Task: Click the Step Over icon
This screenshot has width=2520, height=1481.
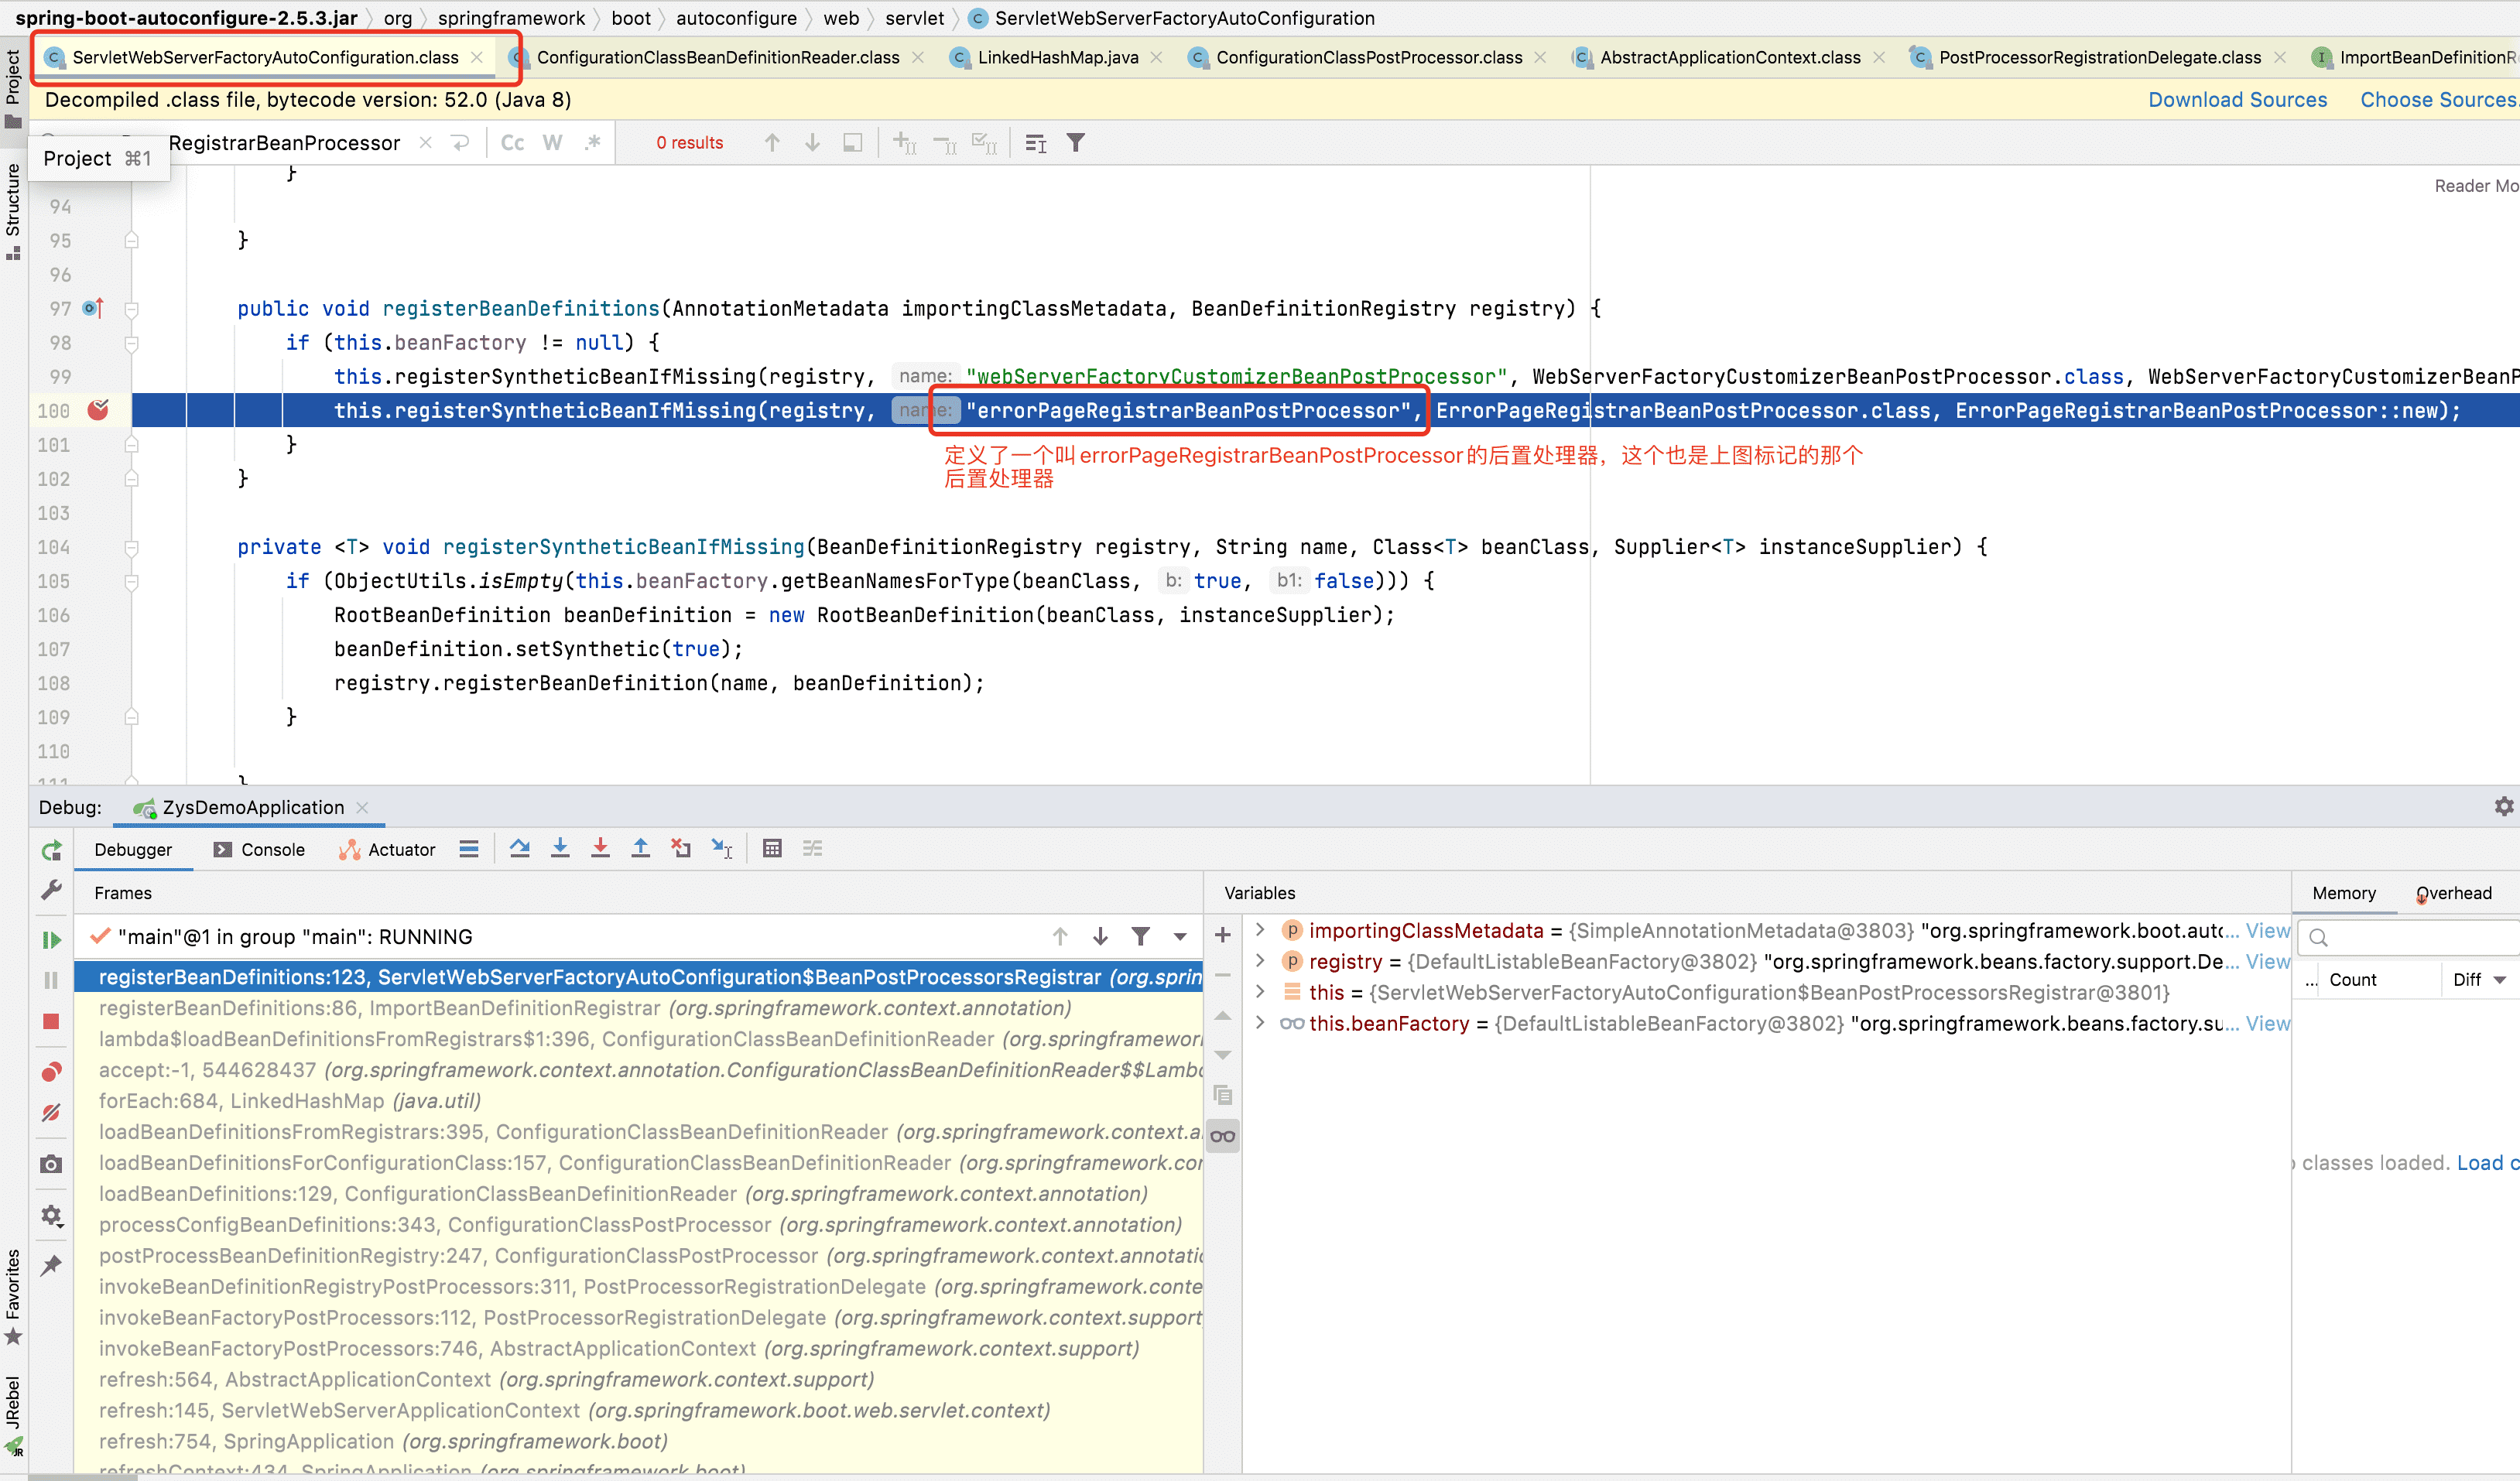Action: coord(519,848)
